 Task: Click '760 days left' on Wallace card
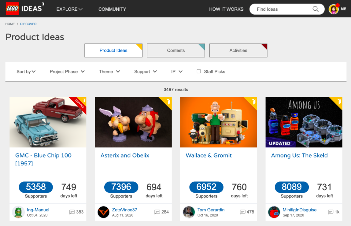[x=239, y=191]
